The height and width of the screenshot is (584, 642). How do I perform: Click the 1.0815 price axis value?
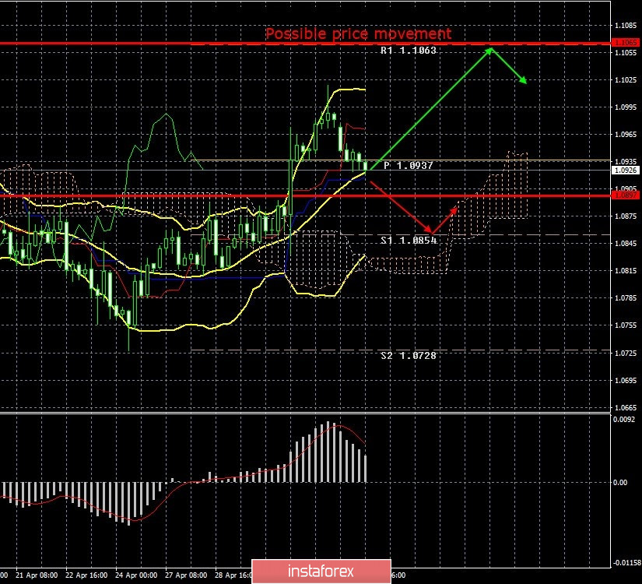(626, 271)
